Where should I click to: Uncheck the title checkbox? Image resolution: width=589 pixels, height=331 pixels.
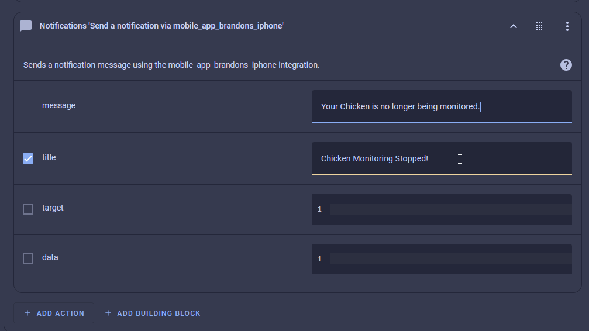click(x=28, y=158)
